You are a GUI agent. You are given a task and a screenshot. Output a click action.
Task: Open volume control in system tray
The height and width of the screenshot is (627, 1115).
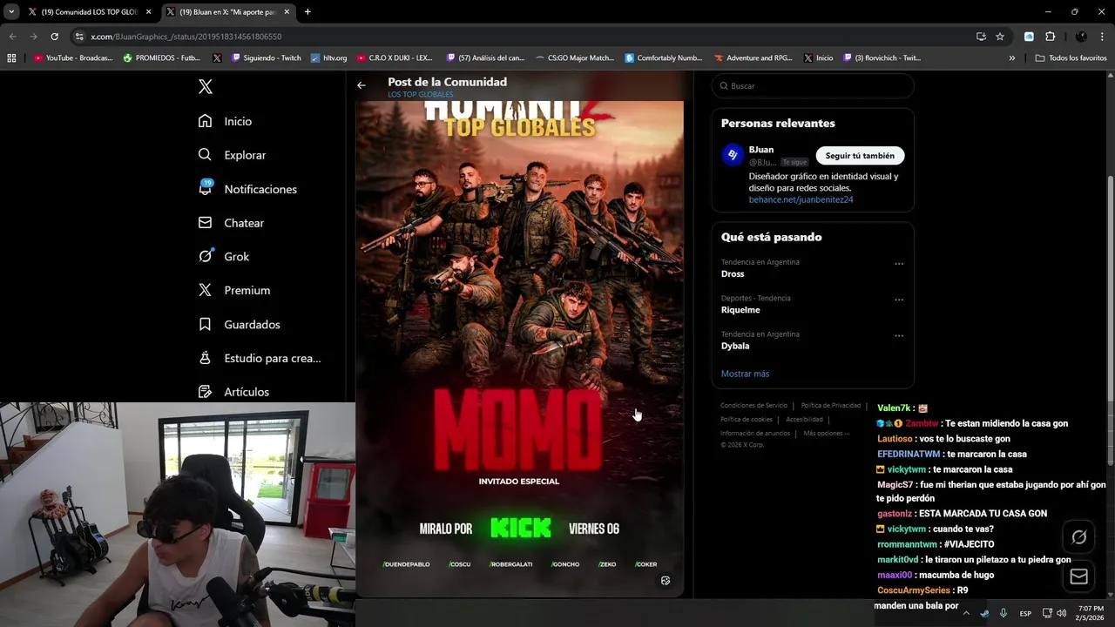pos(1061,613)
